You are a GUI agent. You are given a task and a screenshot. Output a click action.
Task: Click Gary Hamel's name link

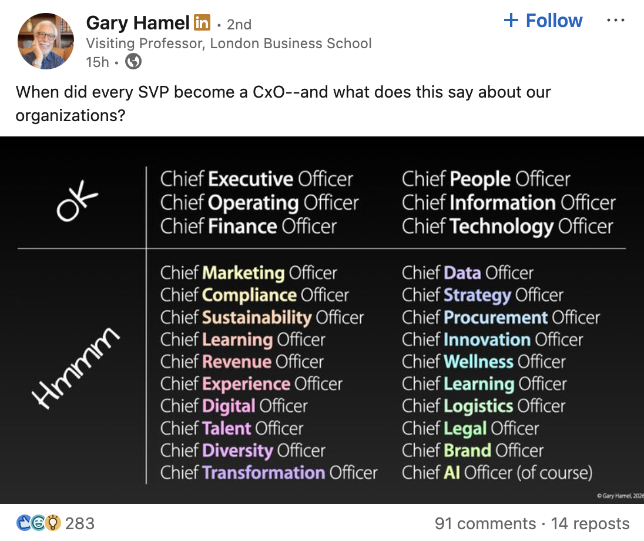pyautogui.click(x=137, y=22)
